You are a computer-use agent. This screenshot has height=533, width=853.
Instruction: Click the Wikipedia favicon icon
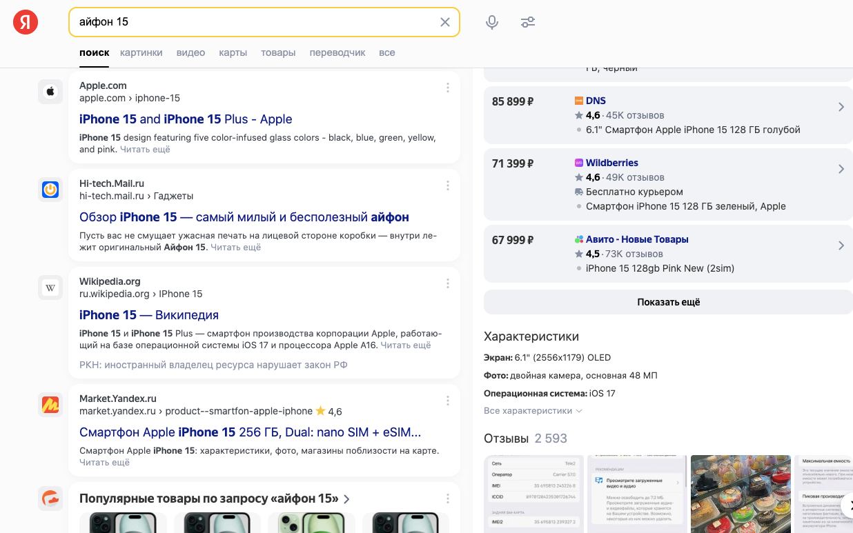(50, 288)
